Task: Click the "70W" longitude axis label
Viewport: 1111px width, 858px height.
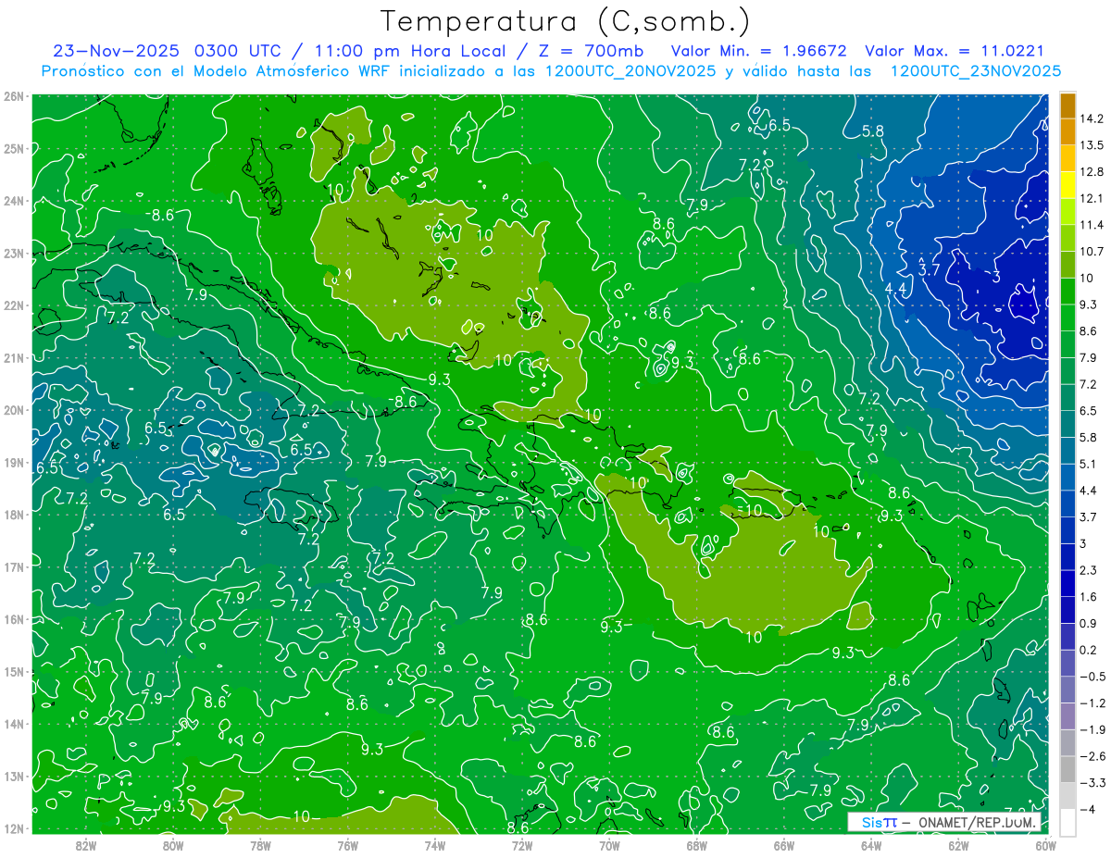Action: point(608,845)
